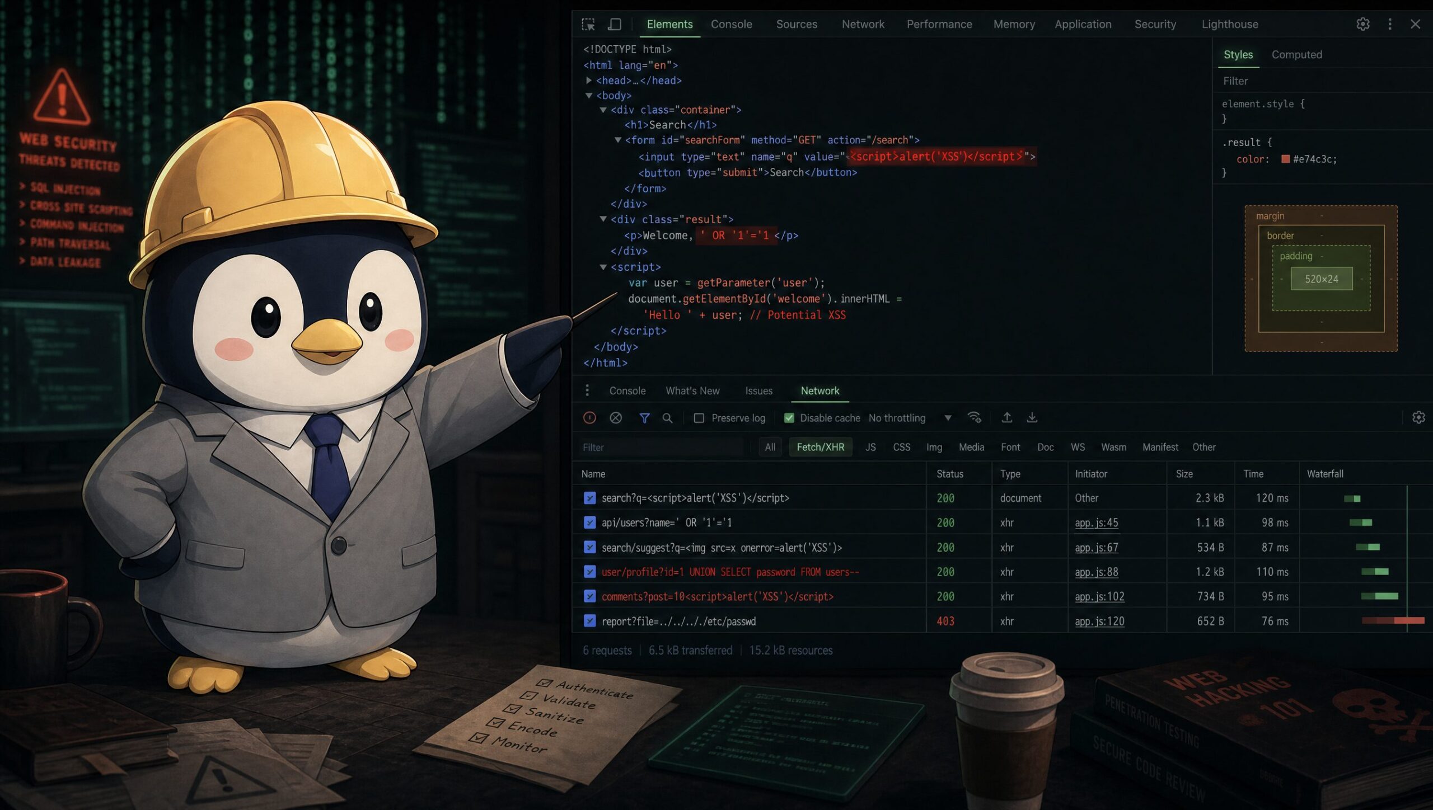The width and height of the screenshot is (1433, 810).
Task: Select the report?file=../../../etc/passwd request
Action: 678,621
